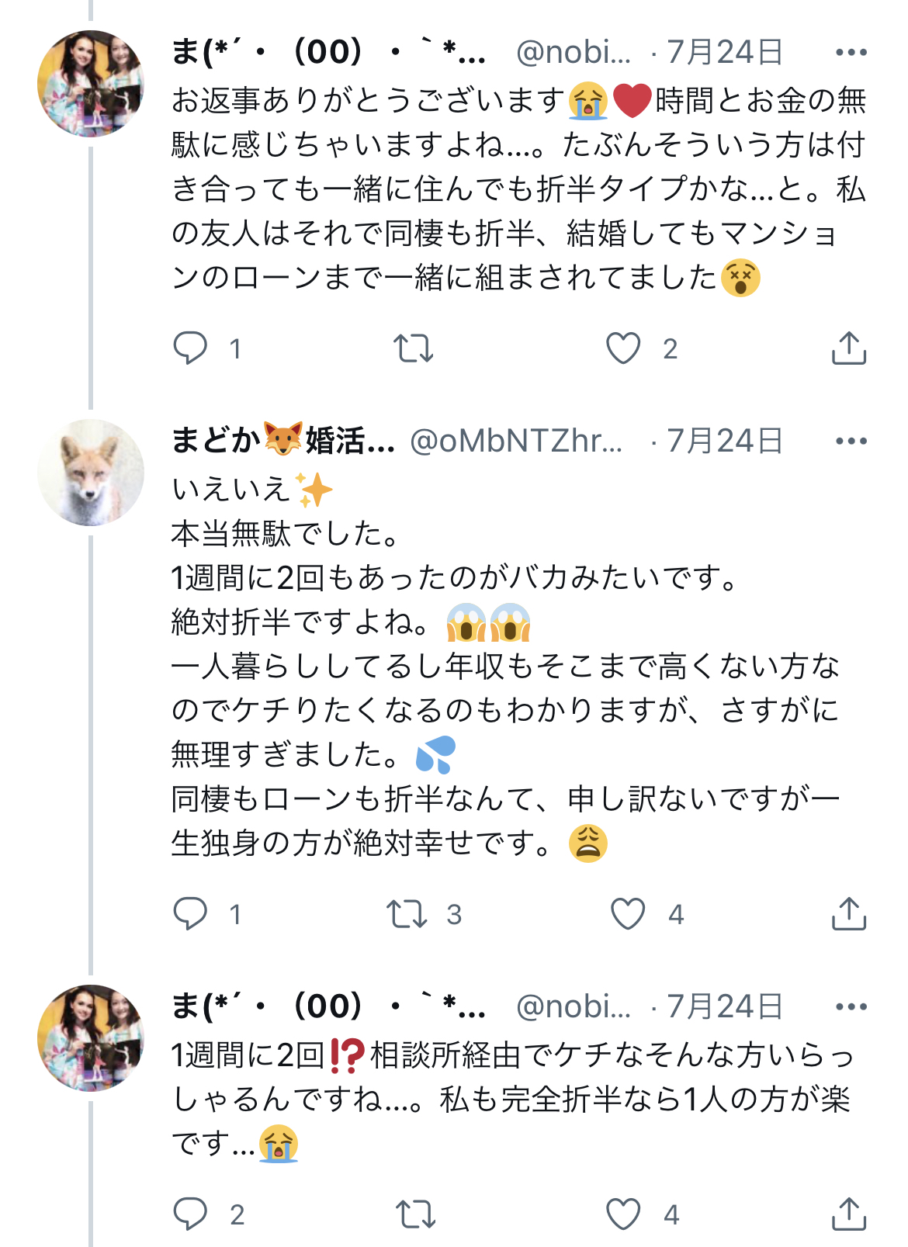Viewport: 908px width, 1247px height.
Task: Reply to the first tweet
Action: (x=190, y=348)
